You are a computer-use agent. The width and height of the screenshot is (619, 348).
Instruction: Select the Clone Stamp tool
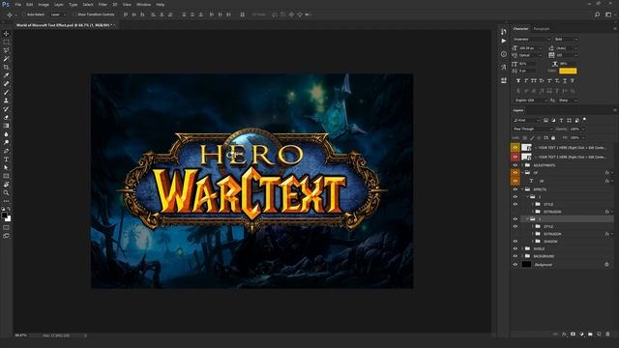click(7, 101)
